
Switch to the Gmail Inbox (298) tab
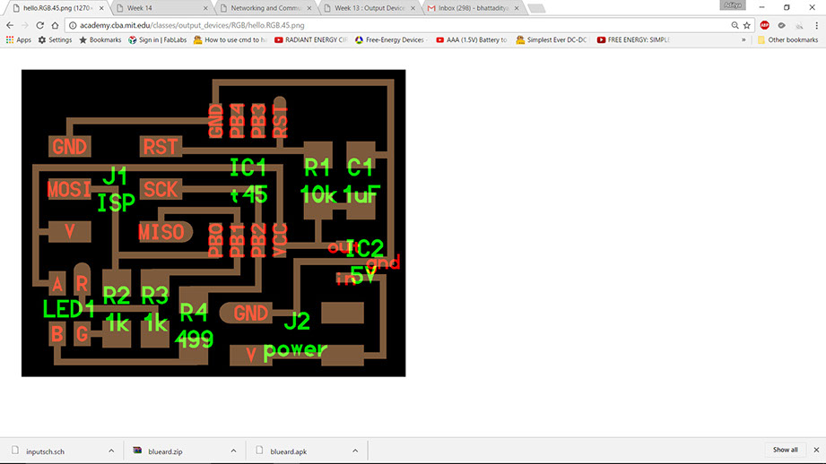coord(473,8)
